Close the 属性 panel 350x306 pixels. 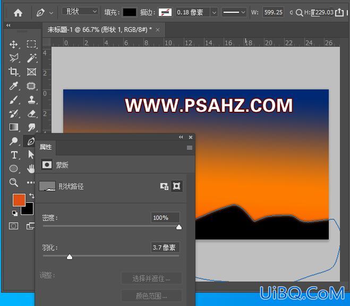click(x=191, y=137)
